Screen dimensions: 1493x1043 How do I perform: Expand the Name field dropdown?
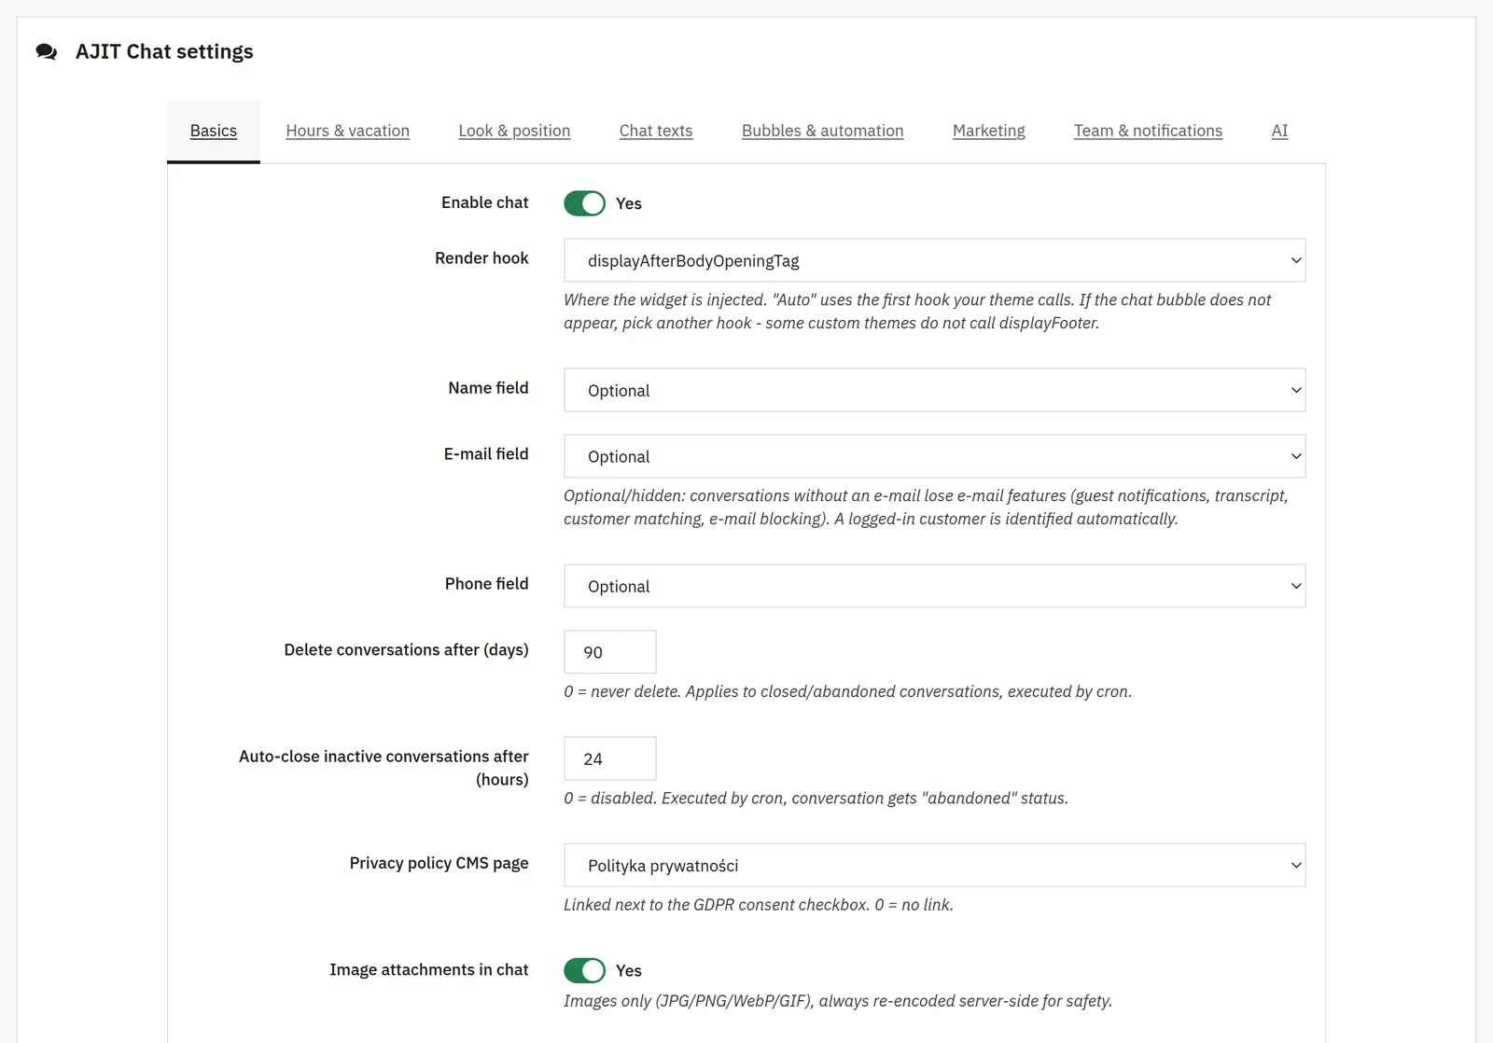(934, 390)
